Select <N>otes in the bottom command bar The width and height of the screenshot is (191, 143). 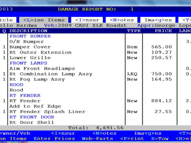tap(104, 133)
